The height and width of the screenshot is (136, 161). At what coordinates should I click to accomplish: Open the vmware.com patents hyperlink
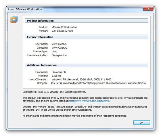[x=89, y=101]
